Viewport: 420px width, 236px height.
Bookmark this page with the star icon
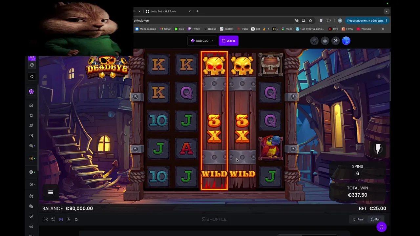click(x=310, y=20)
